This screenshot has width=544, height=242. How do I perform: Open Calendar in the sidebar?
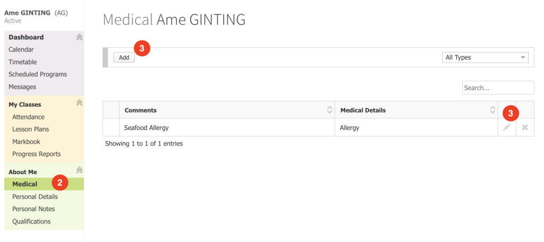click(x=21, y=49)
